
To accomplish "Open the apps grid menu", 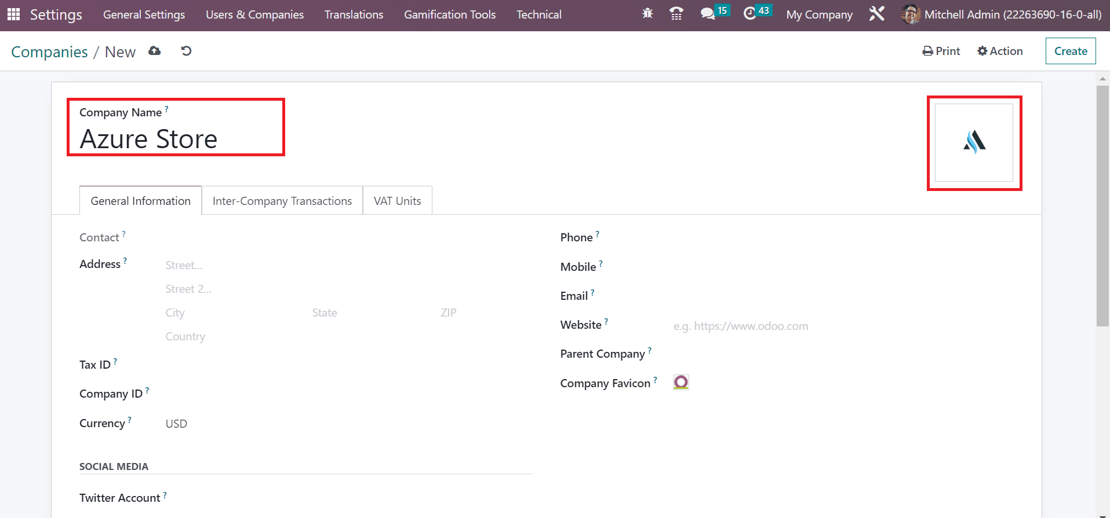I will pyautogui.click(x=13, y=14).
